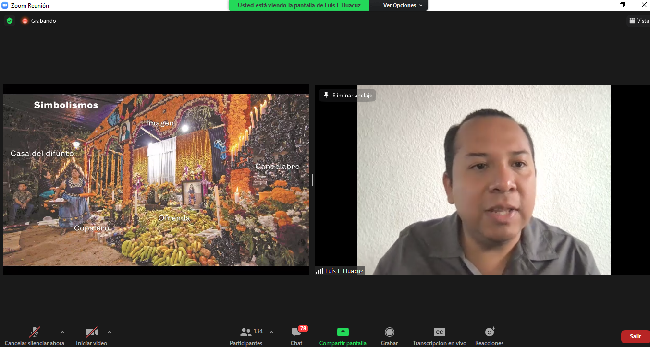Click the Copalero label on slide
650x347 pixels.
[92, 228]
